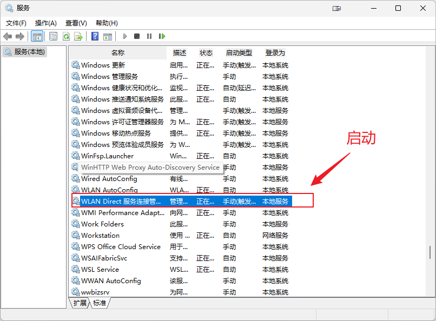Select the wwbizsrv service name
The height and width of the screenshot is (321, 436).
95,292
